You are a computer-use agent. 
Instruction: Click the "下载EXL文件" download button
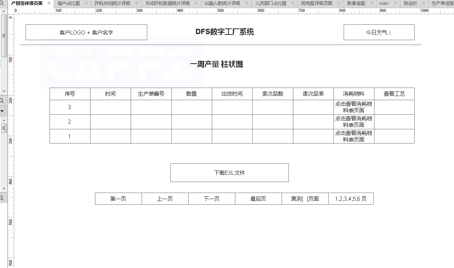click(229, 172)
